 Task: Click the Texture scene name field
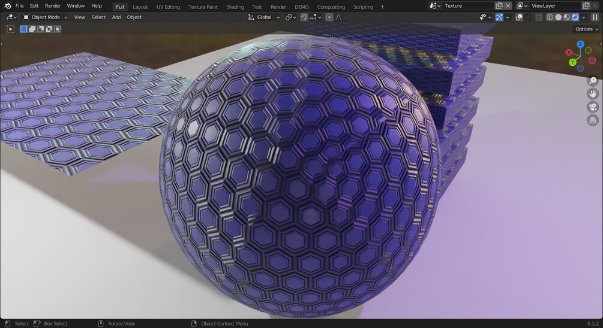pos(468,6)
